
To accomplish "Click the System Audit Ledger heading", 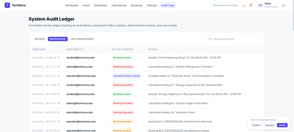I will pos(51,19).
